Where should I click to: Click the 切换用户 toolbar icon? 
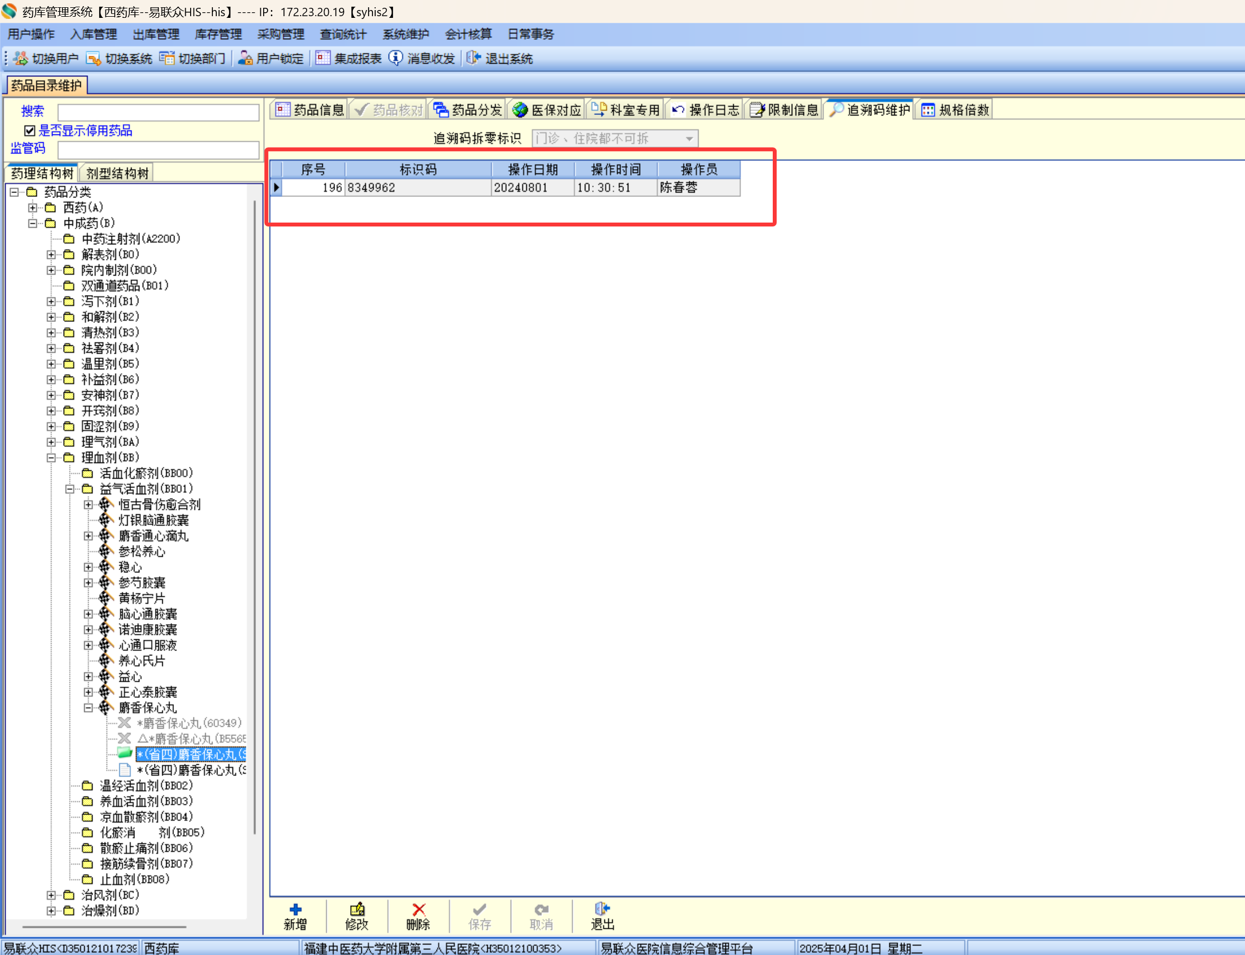point(21,59)
